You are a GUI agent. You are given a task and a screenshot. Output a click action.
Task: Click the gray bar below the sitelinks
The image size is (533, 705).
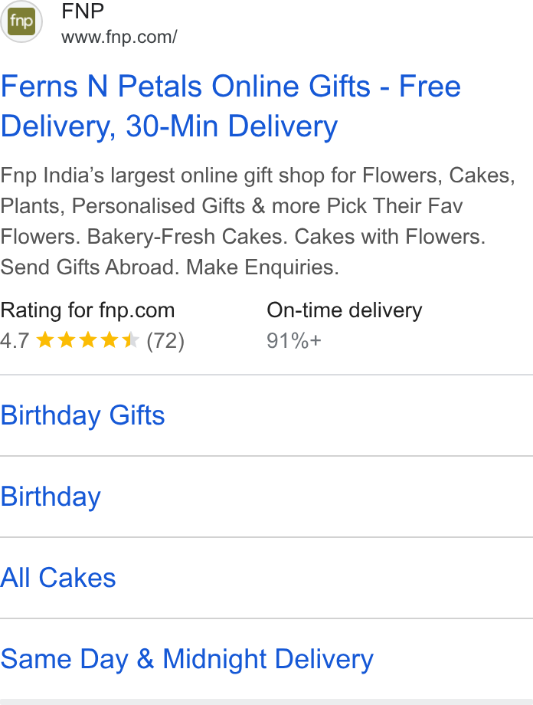click(x=266, y=702)
